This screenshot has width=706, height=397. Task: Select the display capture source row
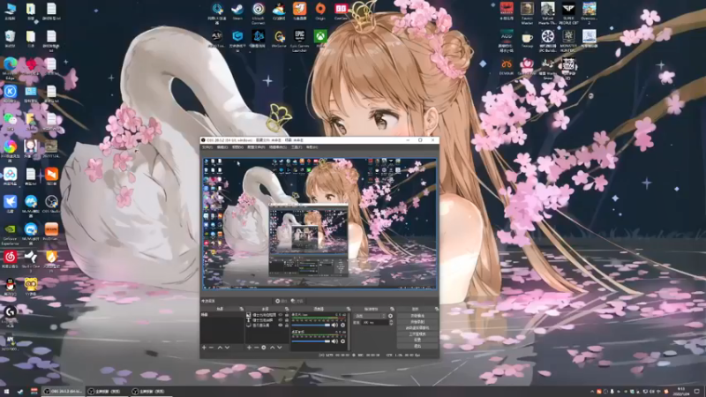(267, 325)
